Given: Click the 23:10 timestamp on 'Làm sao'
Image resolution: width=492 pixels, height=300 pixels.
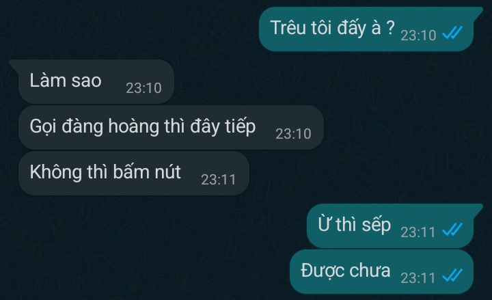Looking at the screenshot, I should point(143,88).
